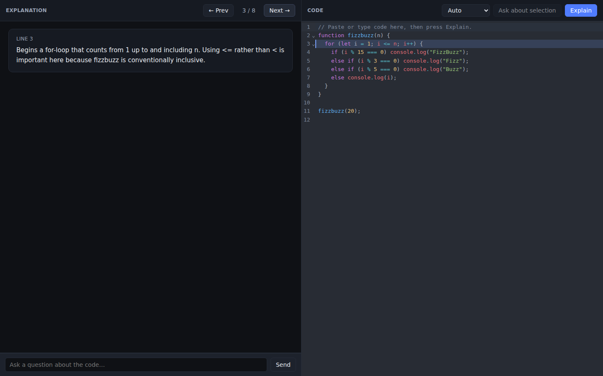Screen dimensions: 603x376
Task: Open the Auto language dropdown
Action: tap(466, 10)
